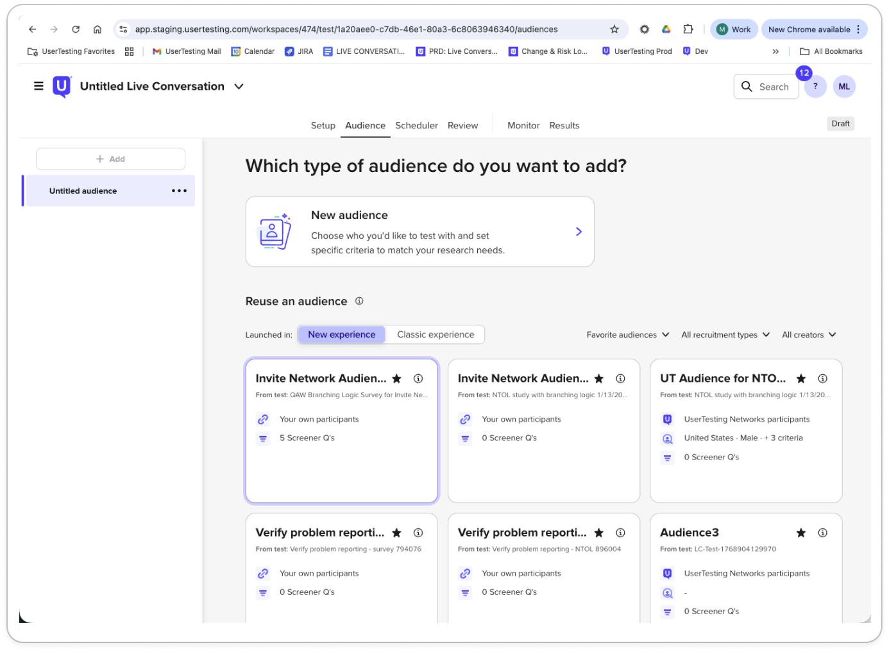
Task: Bookmark this page with the star icon
Action: click(x=614, y=30)
